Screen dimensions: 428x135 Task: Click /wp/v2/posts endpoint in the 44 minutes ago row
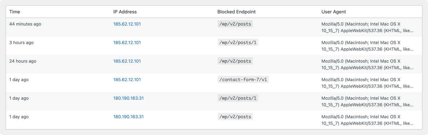(x=235, y=24)
